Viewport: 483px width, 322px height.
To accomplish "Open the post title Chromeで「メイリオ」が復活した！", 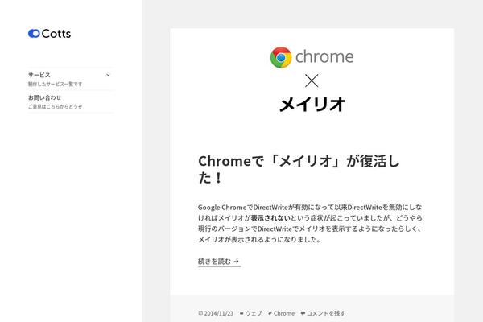I will click(299, 169).
